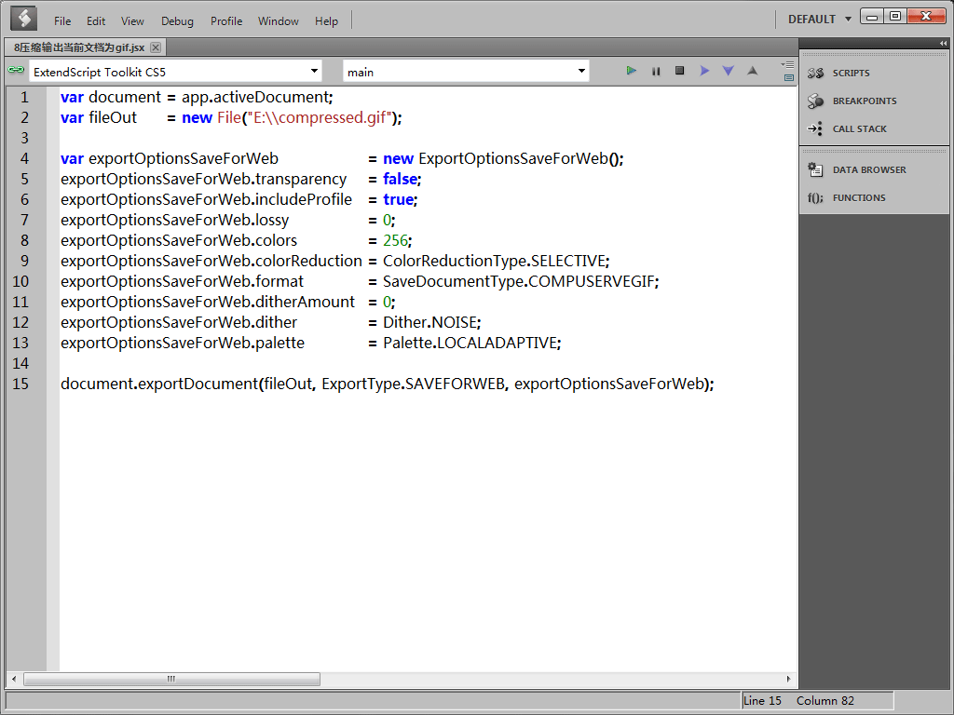Open the View menu
The width and height of the screenshot is (954, 715).
pyautogui.click(x=132, y=21)
